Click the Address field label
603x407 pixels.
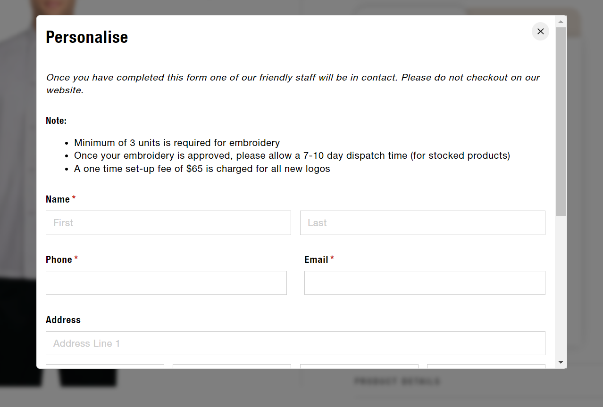63,320
